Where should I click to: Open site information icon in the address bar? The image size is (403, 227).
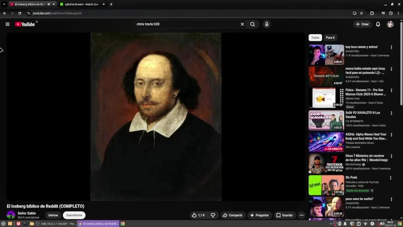coord(29,13)
